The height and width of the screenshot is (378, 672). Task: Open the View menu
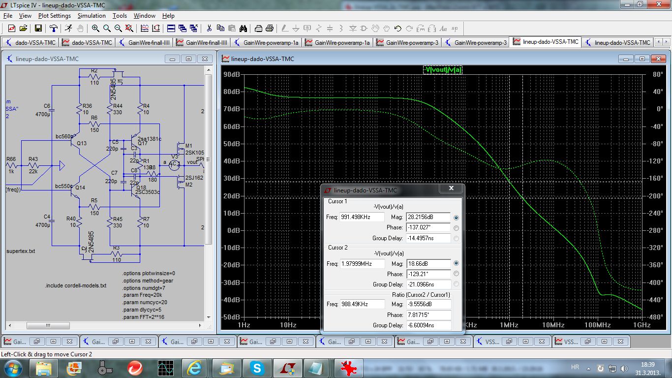click(25, 16)
